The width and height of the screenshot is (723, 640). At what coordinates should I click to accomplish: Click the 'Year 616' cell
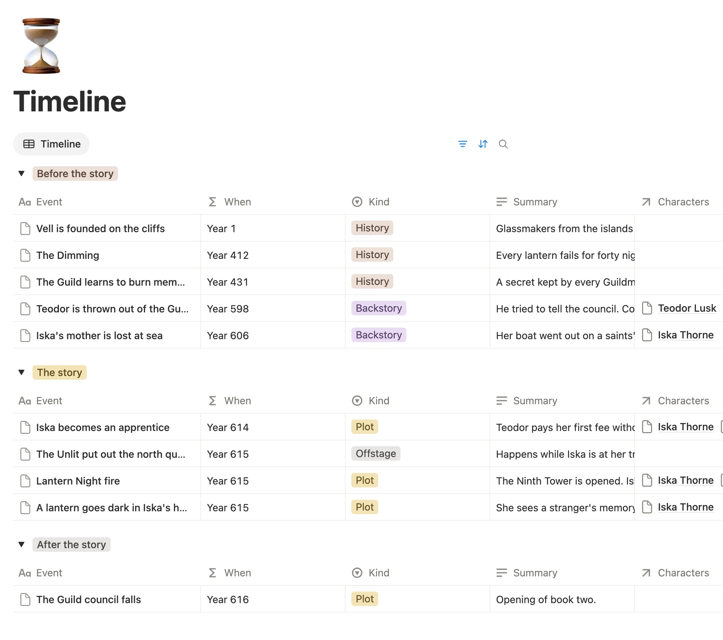click(x=273, y=600)
